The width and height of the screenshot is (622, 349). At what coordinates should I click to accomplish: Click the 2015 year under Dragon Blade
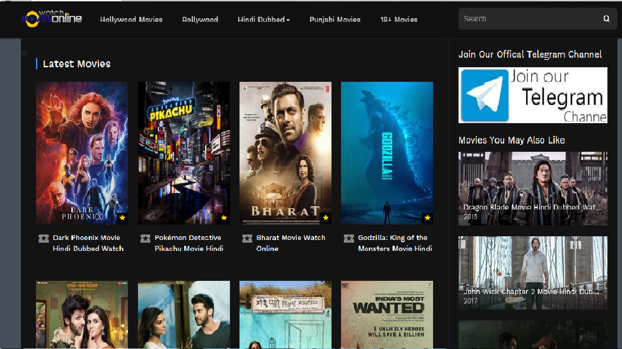click(x=470, y=217)
